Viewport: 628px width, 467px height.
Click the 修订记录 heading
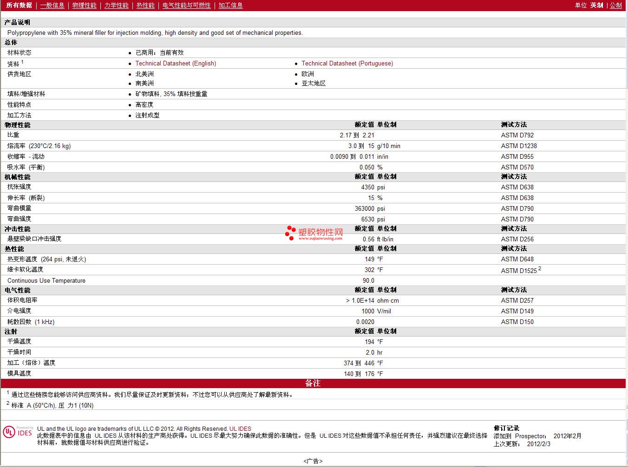click(x=506, y=428)
